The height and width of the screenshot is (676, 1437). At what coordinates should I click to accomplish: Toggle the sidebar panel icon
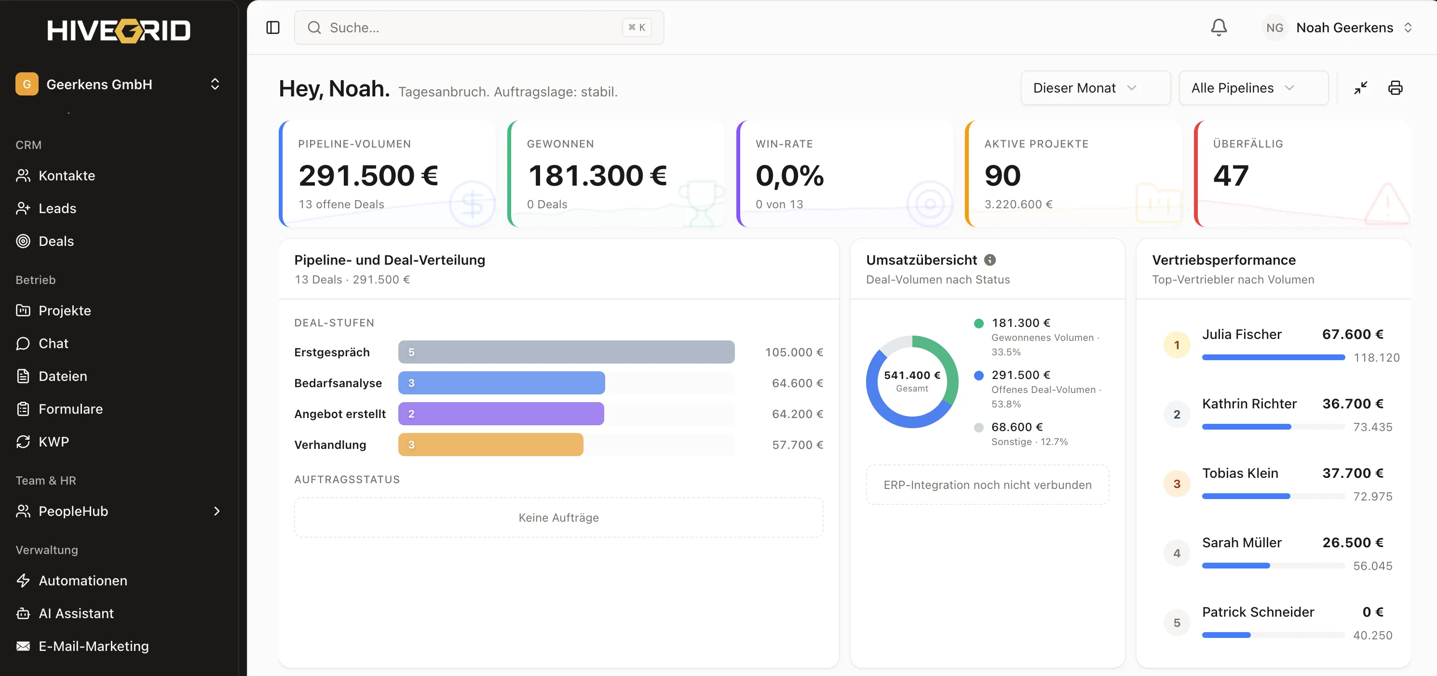273,27
